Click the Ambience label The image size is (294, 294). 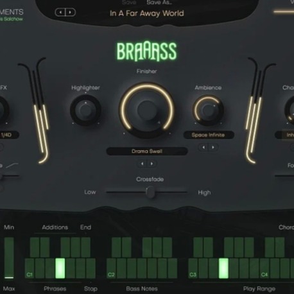pos(208,87)
